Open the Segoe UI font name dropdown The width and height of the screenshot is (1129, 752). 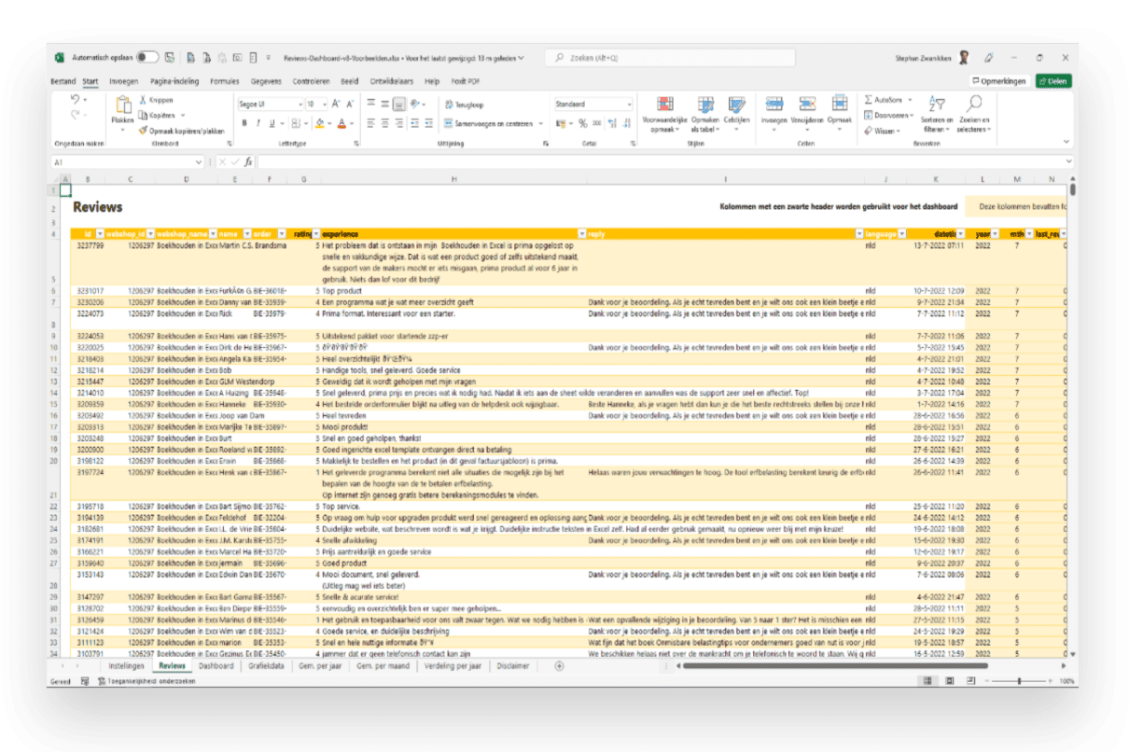[299, 104]
